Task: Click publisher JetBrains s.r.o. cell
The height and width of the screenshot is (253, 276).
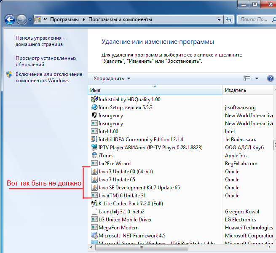Action: click(x=241, y=140)
